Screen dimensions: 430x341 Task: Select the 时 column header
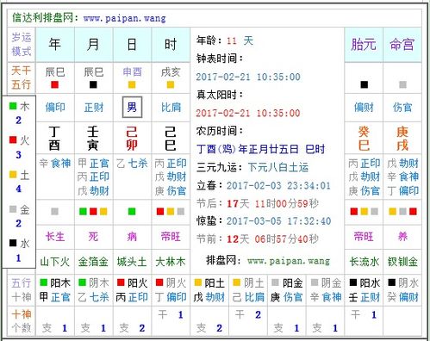(x=171, y=45)
